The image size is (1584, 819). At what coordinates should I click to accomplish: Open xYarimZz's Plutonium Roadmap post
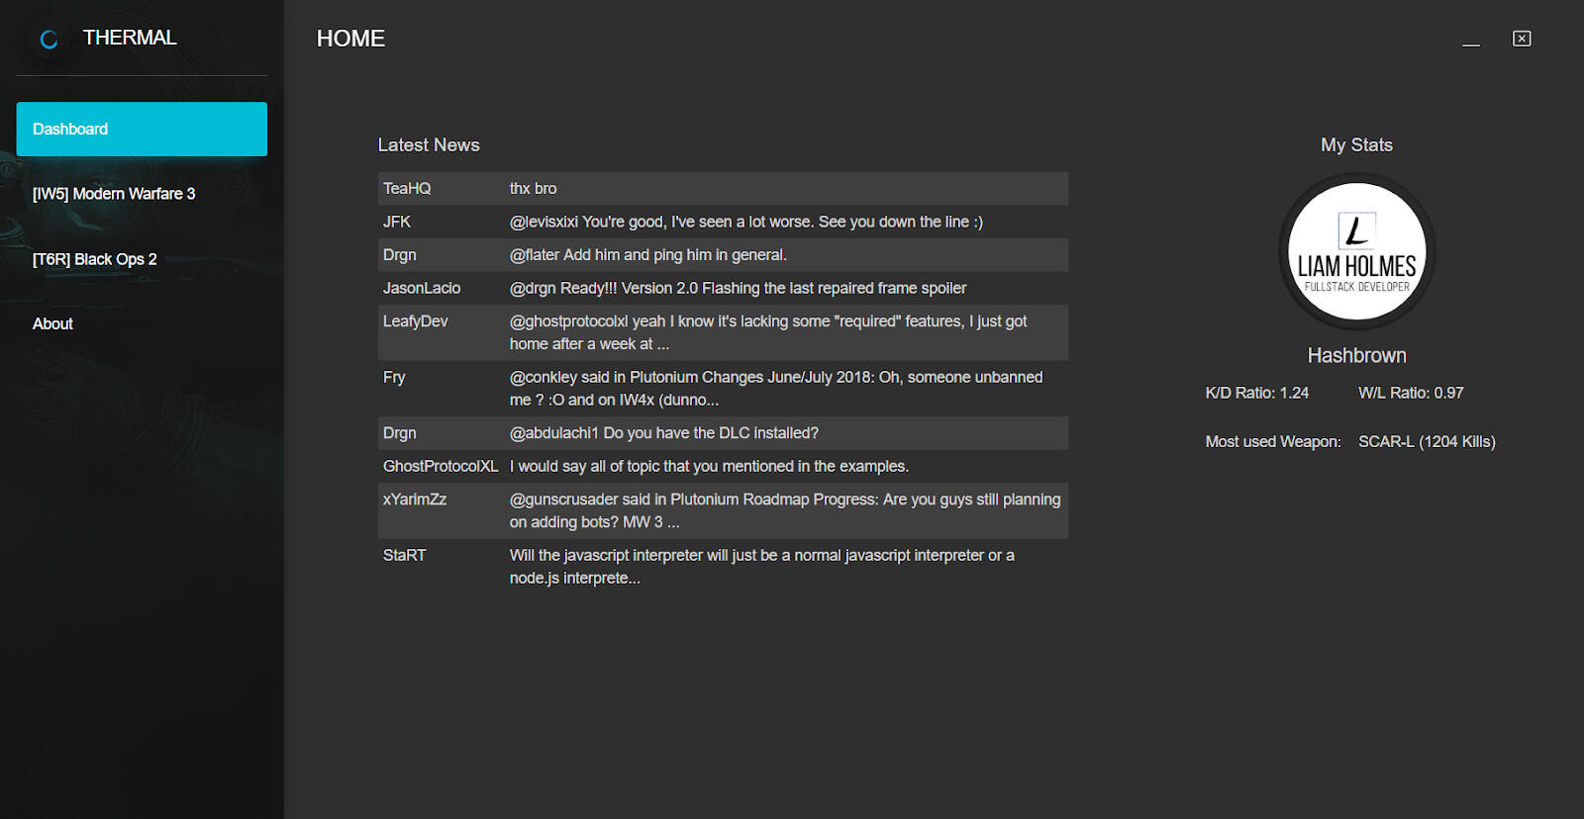pyautogui.click(x=723, y=510)
